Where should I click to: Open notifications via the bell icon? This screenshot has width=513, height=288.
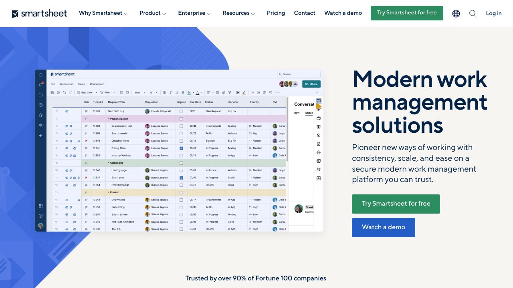(x=40, y=84)
